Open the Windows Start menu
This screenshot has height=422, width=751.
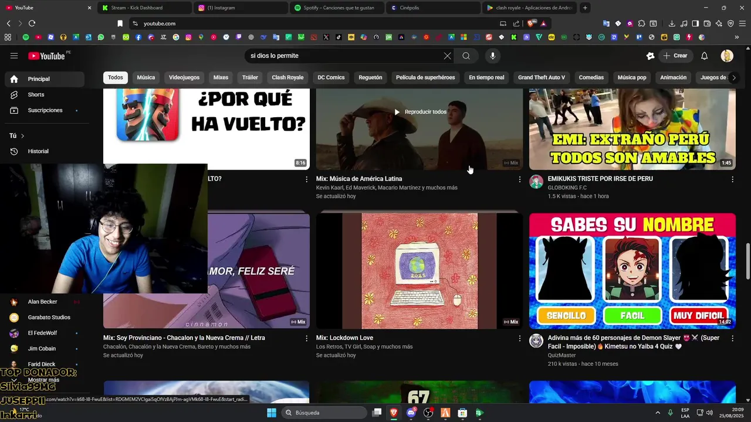[x=272, y=413]
